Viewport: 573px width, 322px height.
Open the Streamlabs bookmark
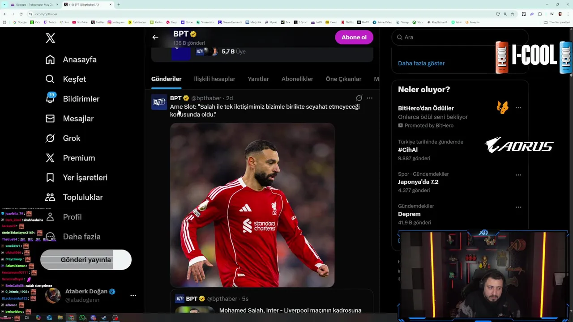pyautogui.click(x=205, y=22)
